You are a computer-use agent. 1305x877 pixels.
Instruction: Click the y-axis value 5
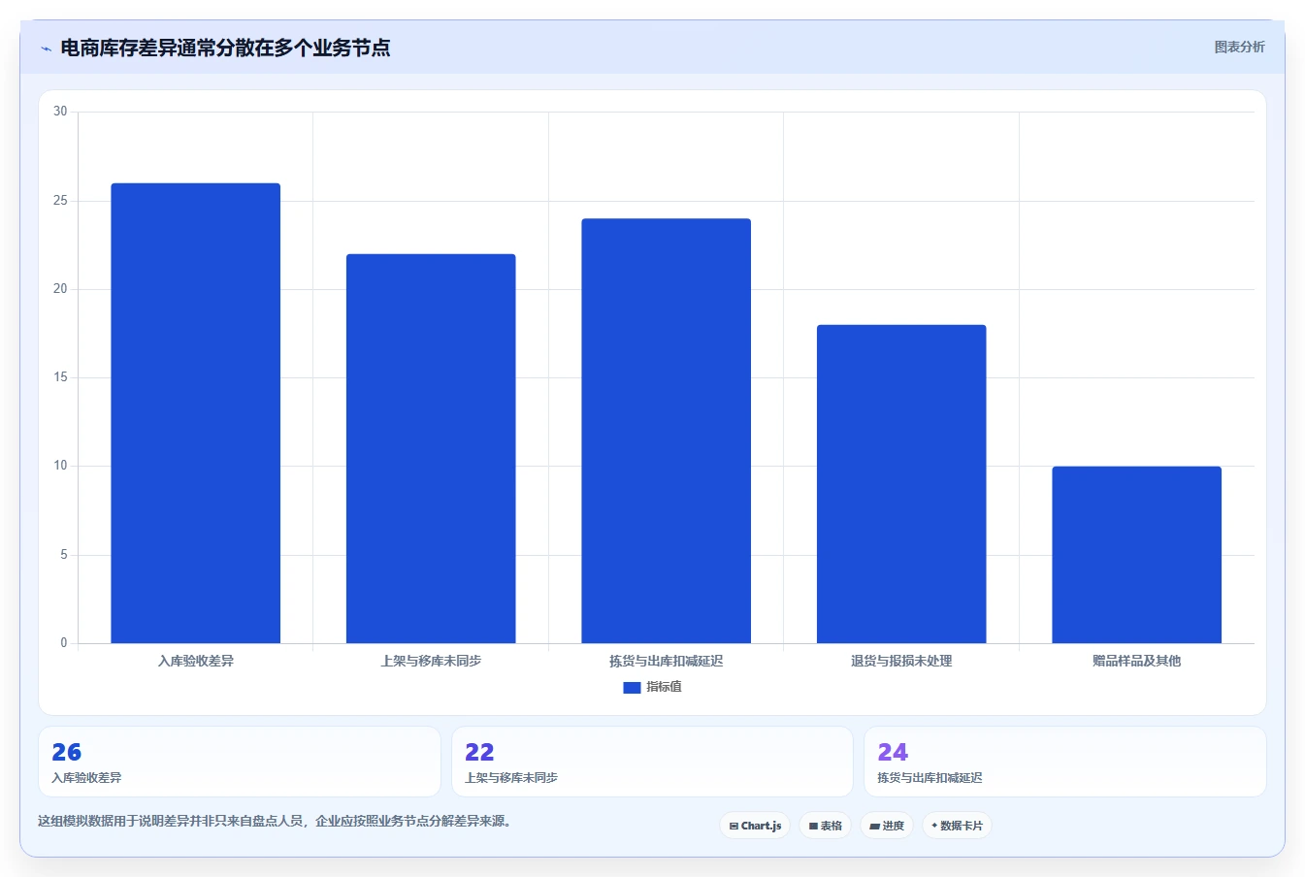64,555
